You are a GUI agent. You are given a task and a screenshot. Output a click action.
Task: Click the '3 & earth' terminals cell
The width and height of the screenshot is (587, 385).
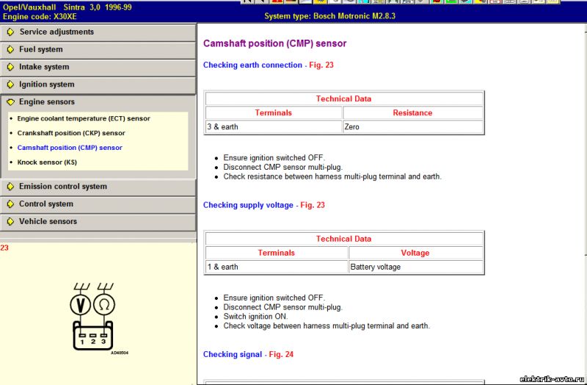pos(274,126)
